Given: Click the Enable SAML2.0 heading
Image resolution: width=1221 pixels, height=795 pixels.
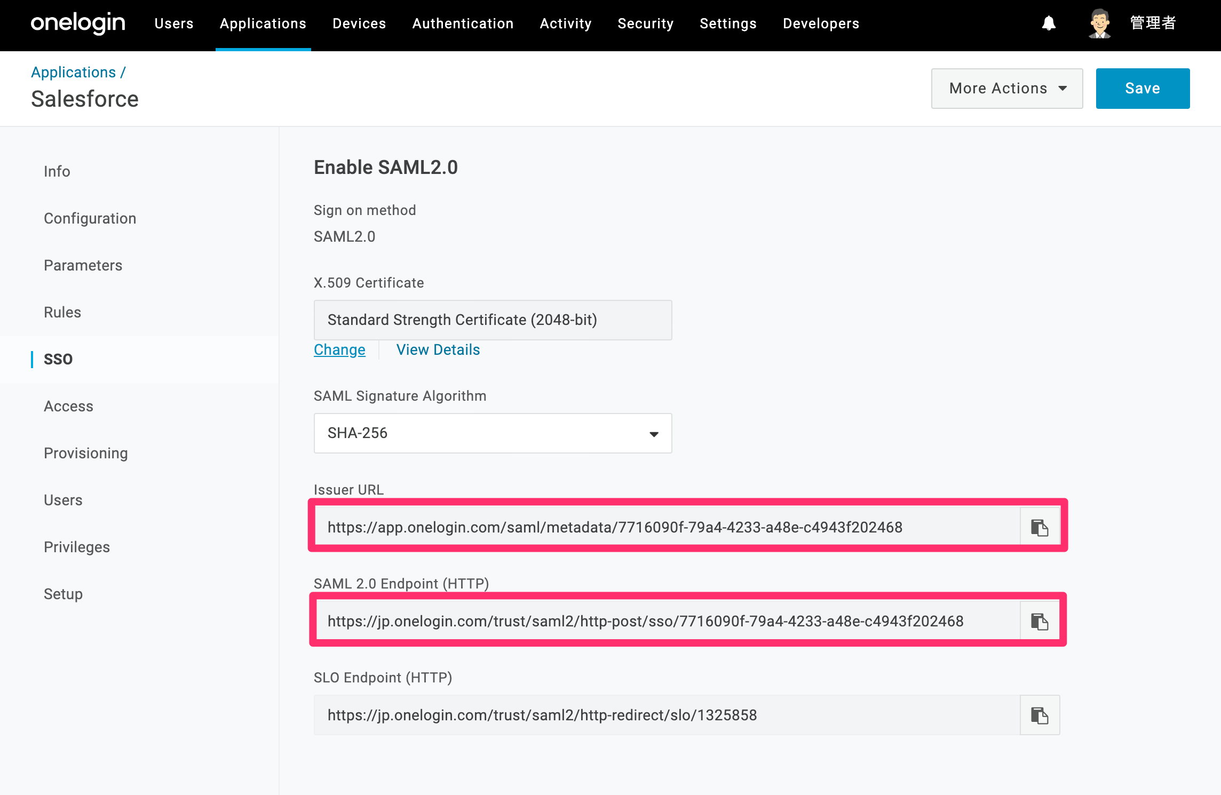Looking at the screenshot, I should coord(386,168).
